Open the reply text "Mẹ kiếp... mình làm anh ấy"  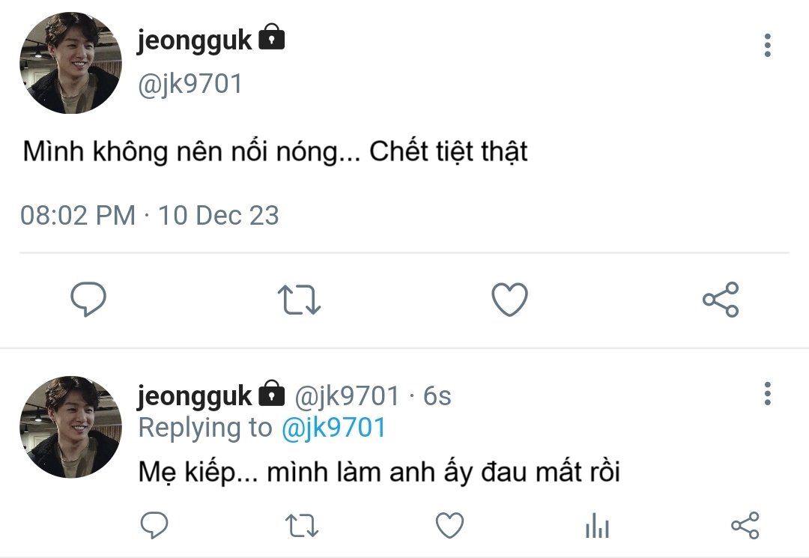pos(379,473)
